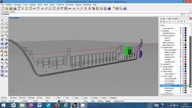Open the Modifica menu
This screenshot has width=192, height=108.
point(9,4)
